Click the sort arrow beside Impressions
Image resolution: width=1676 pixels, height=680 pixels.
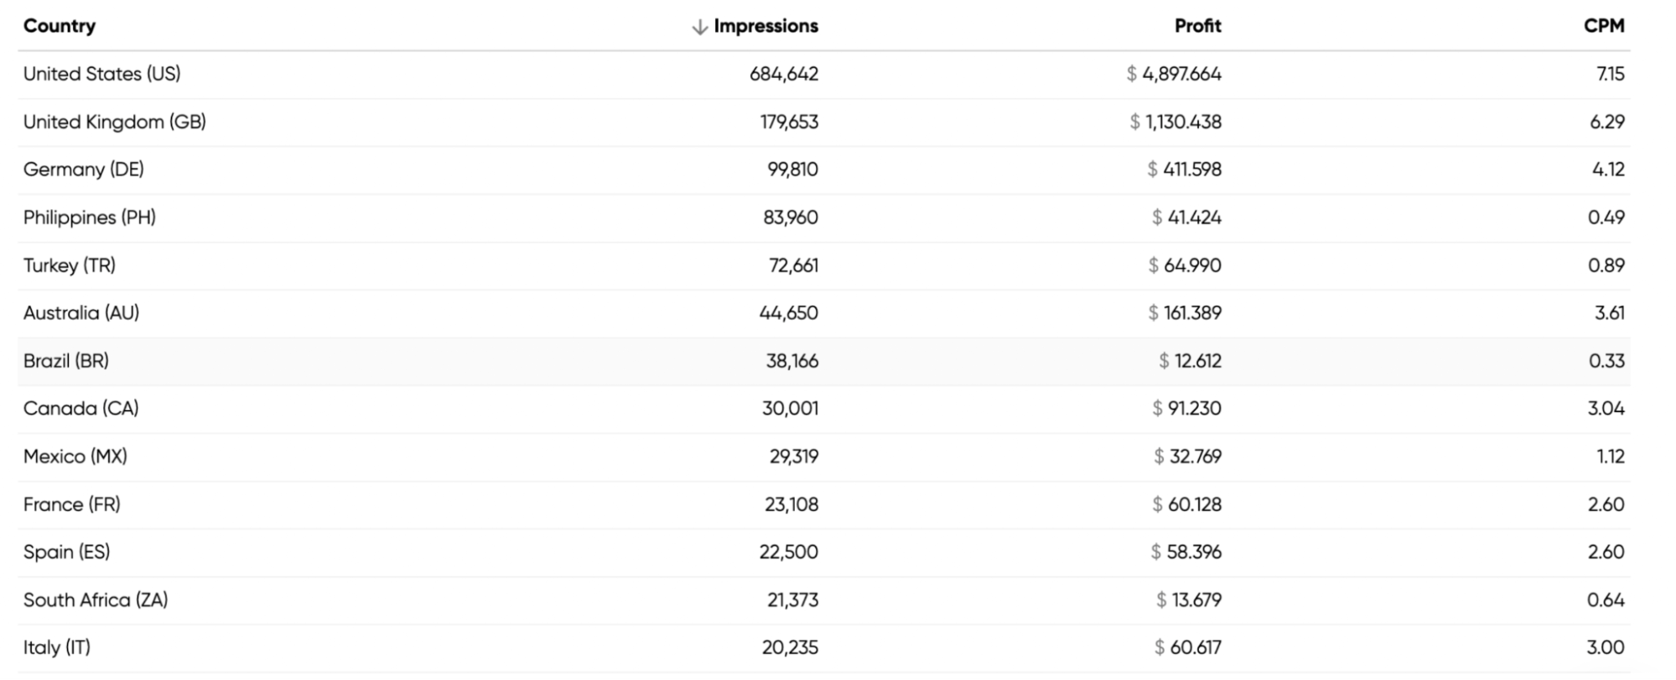(699, 27)
